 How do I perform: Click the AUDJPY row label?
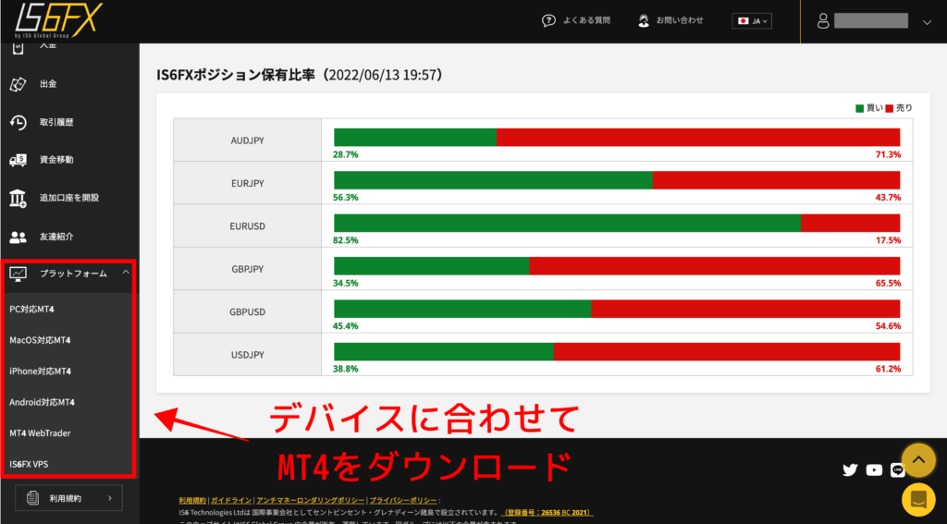point(248,140)
